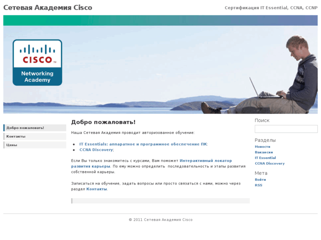The height and width of the screenshot is (240, 321).
Task: Open the CCNA Discovery course link in list
Action: [96, 150]
